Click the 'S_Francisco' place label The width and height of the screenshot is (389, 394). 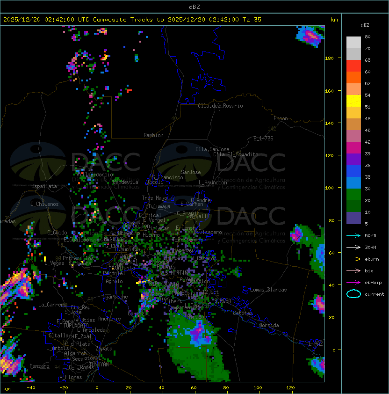[167, 177]
